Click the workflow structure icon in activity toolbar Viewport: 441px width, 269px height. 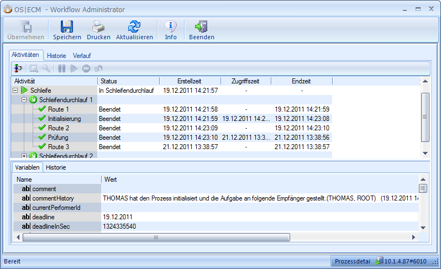(18, 68)
